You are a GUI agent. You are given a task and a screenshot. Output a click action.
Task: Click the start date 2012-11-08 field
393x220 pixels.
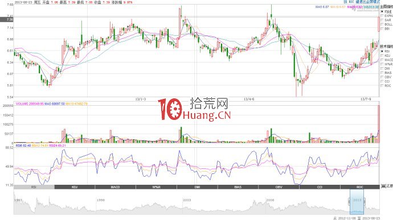(x=347, y=218)
